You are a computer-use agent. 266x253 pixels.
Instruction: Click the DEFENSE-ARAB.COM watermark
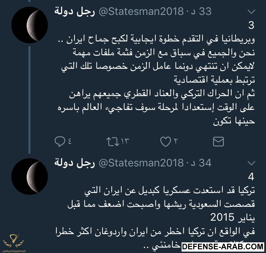coord(222,246)
